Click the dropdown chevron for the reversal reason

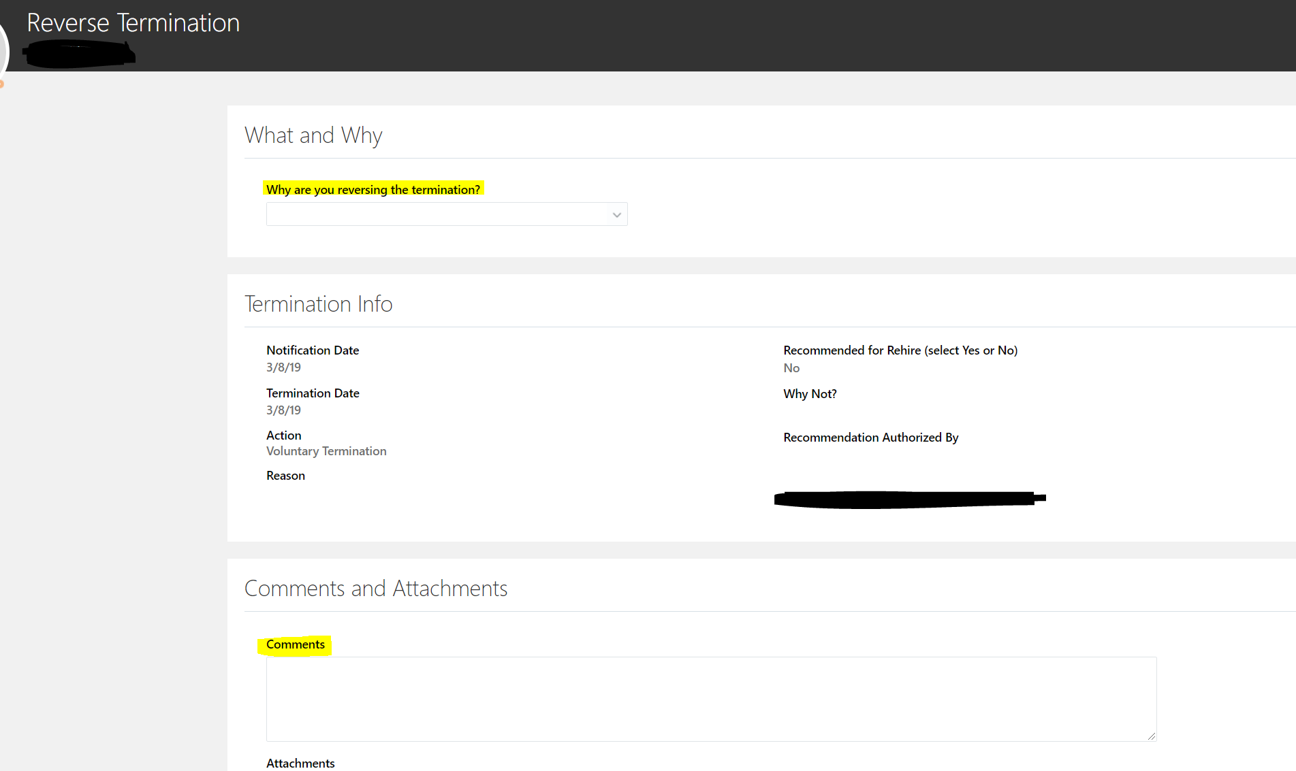616,214
